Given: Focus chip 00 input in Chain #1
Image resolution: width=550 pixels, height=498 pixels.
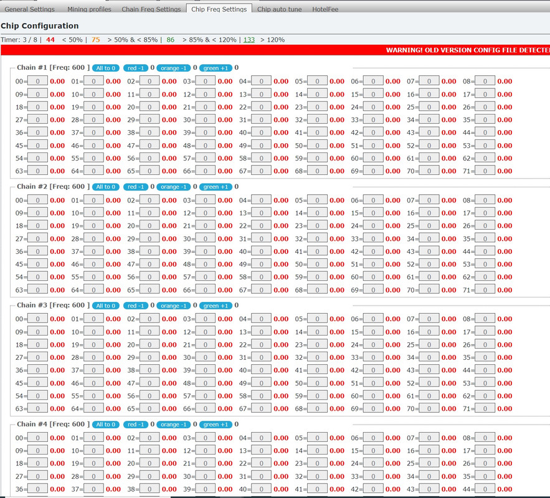Looking at the screenshot, I should 37,81.
